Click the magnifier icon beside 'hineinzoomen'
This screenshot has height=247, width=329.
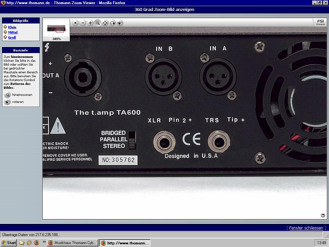point(7,95)
